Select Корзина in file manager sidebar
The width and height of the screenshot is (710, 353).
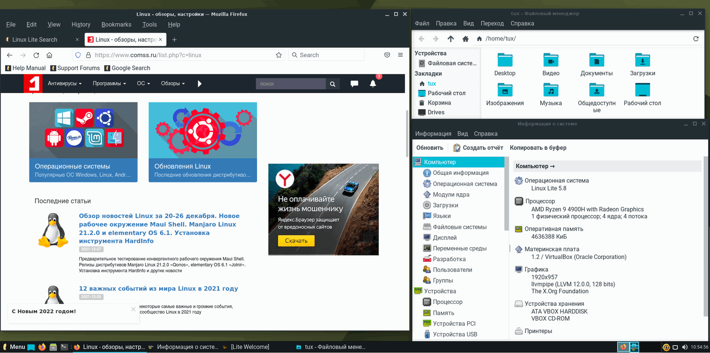coord(435,103)
